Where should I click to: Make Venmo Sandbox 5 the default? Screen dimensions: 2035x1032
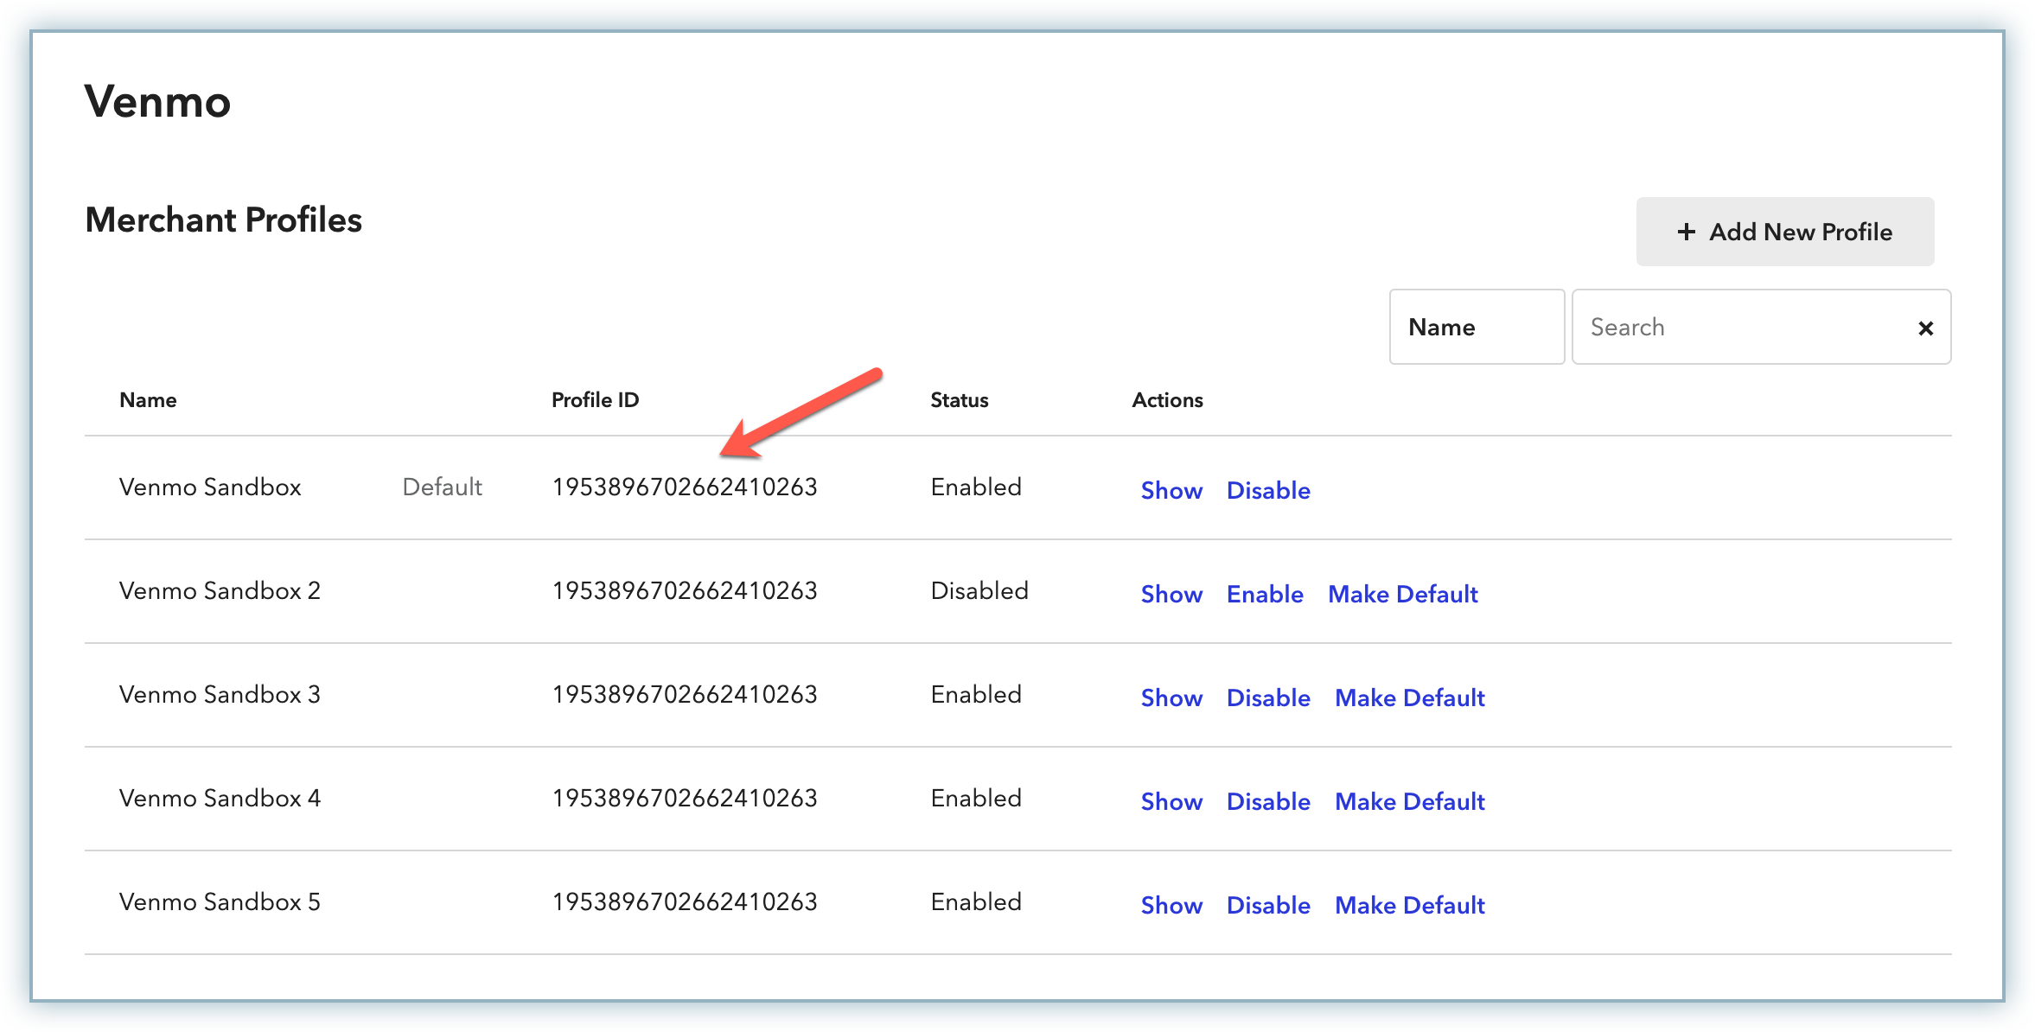click(x=1409, y=905)
